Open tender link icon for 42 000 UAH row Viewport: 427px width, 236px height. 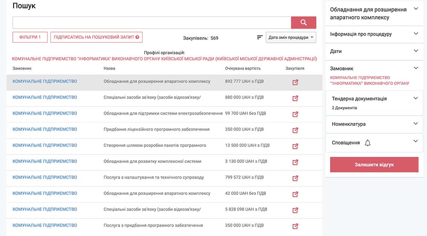coord(295,194)
